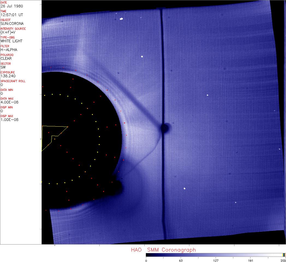Image resolution: width=286 pixels, height=262 pixels.
Task: Select the exposure value '138.240'
Action: pos(8,76)
